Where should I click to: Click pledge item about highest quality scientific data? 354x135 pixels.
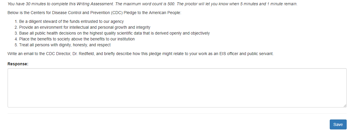tap(114, 33)
